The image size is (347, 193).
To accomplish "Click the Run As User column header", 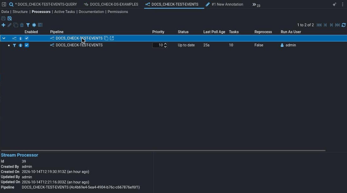I will pyautogui.click(x=291, y=32).
